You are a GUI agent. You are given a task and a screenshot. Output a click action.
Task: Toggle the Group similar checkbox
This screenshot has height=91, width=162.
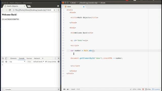pos(46,62)
